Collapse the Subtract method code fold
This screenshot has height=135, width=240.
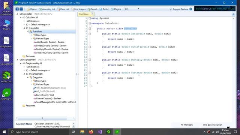pyautogui.click(x=90, y=73)
